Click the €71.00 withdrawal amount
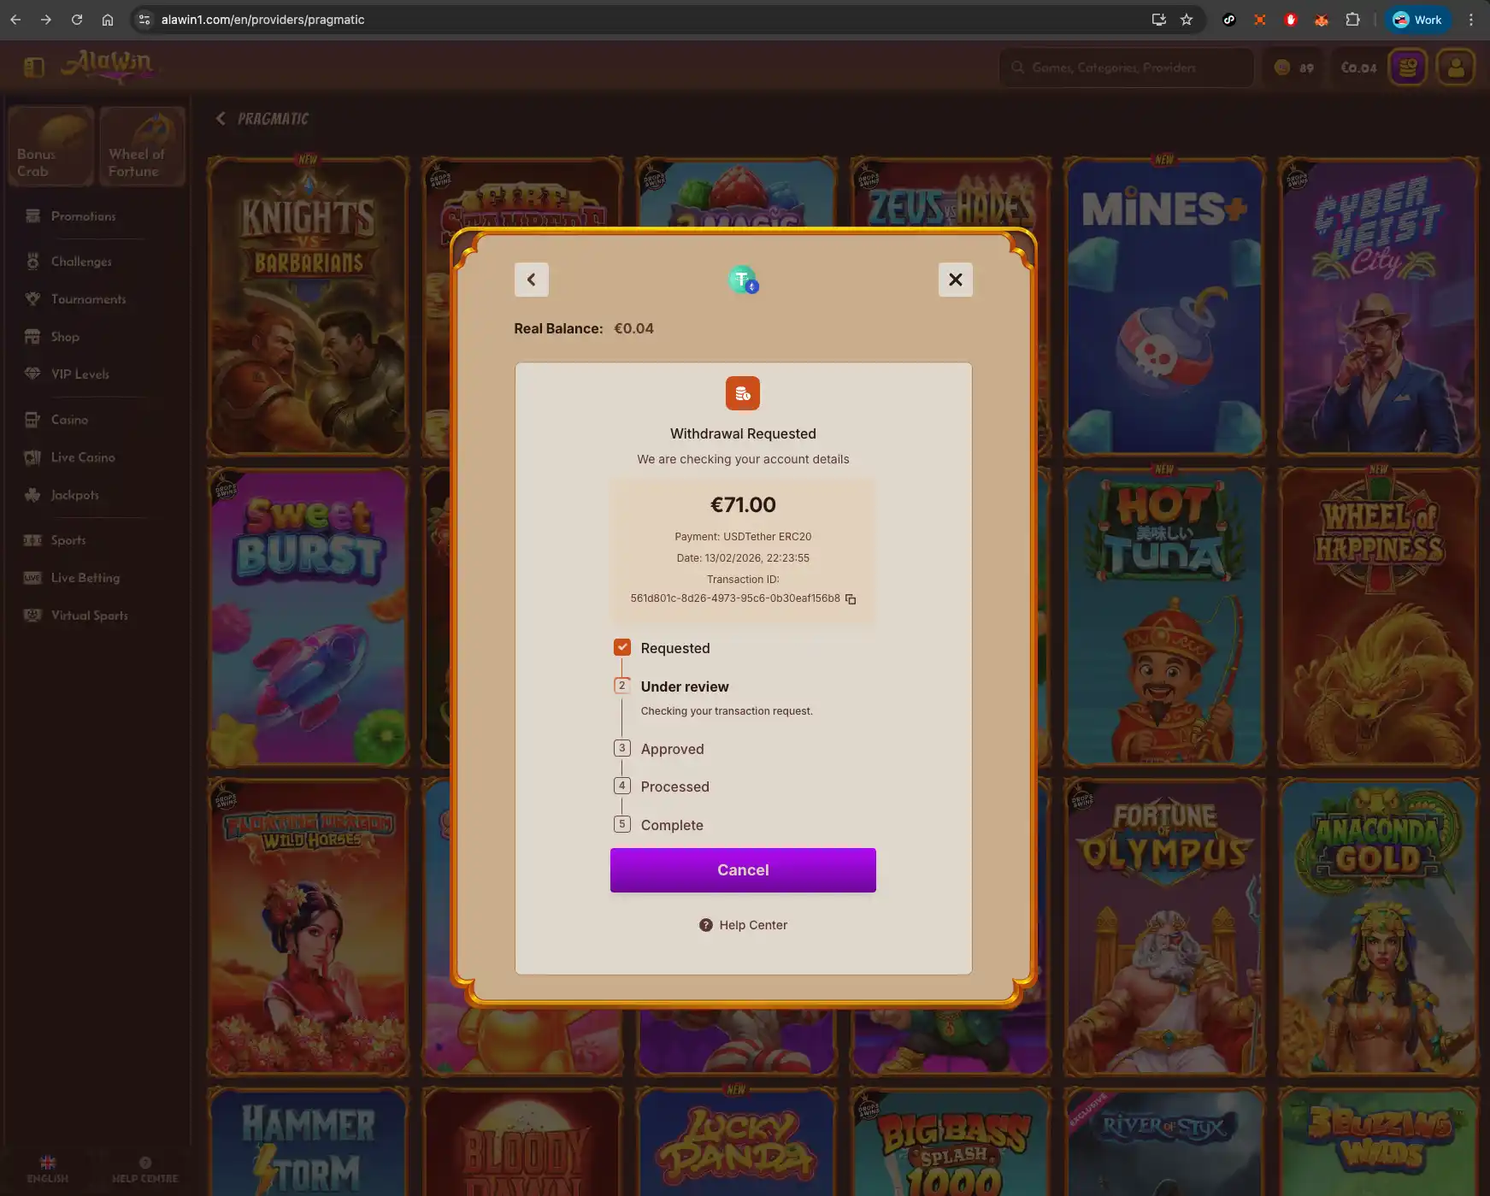The height and width of the screenshot is (1196, 1490). [x=743, y=504]
